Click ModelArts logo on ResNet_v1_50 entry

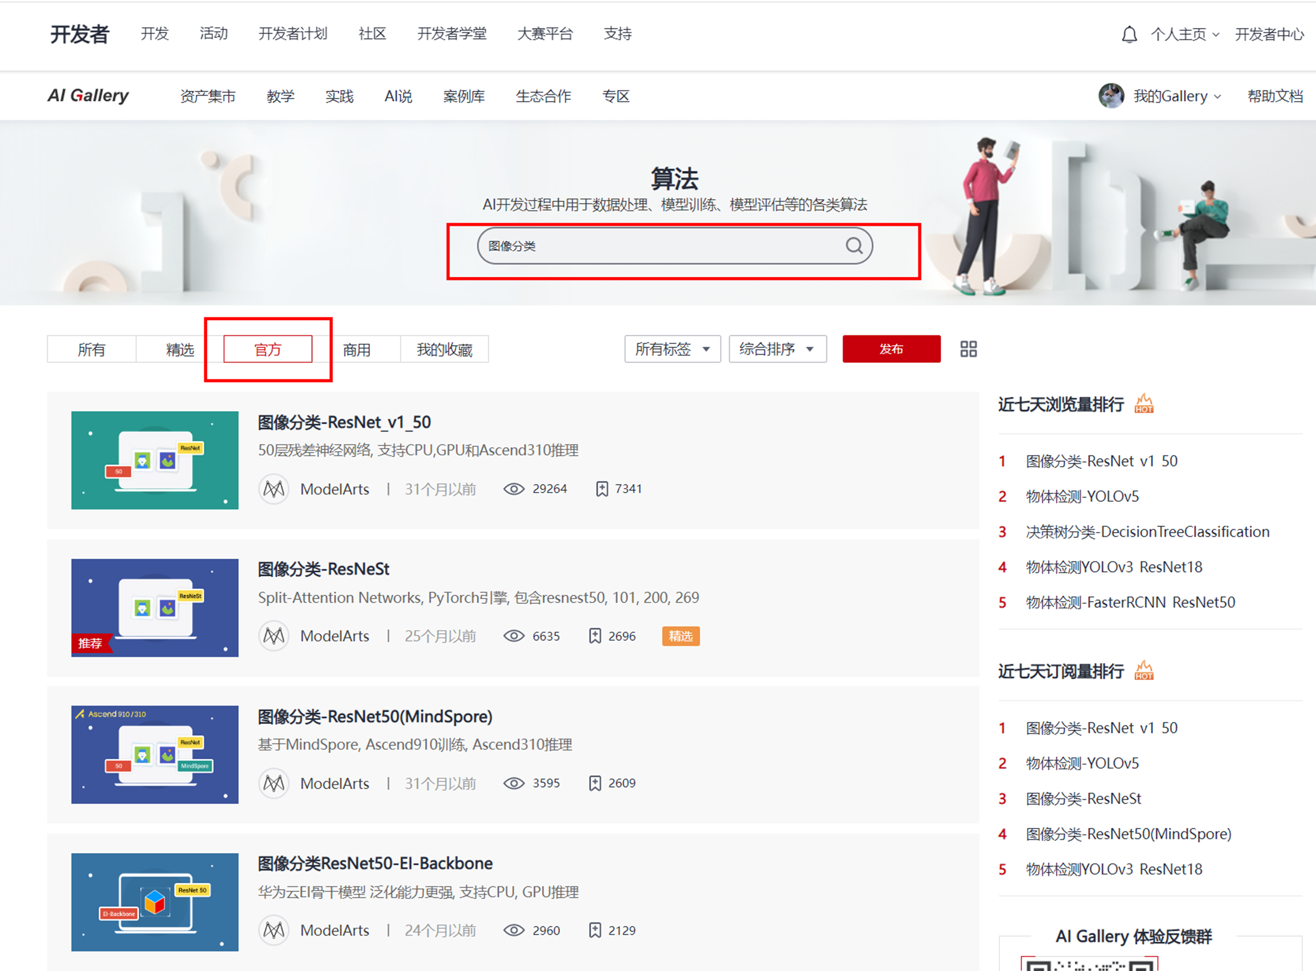click(274, 489)
